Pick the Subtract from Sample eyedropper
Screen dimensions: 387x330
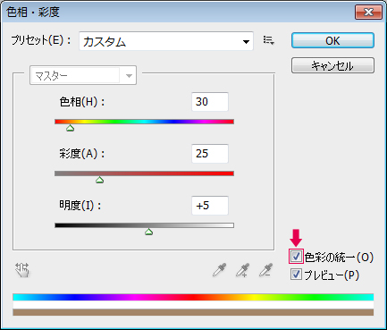point(265,270)
